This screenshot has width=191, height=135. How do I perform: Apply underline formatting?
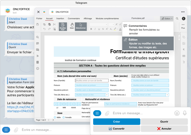point(99,29)
